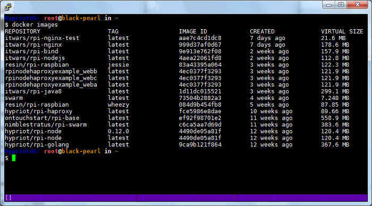This screenshot has height=206, width=372.
Task: Select itwars/rpi-nginx-test repository name
Action: [42, 38]
